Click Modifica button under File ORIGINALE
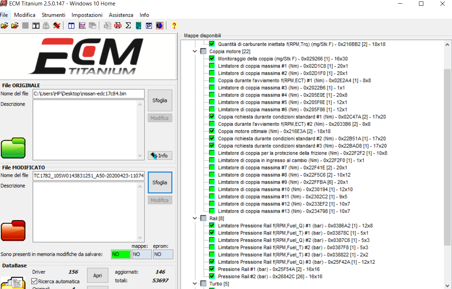 (160, 118)
